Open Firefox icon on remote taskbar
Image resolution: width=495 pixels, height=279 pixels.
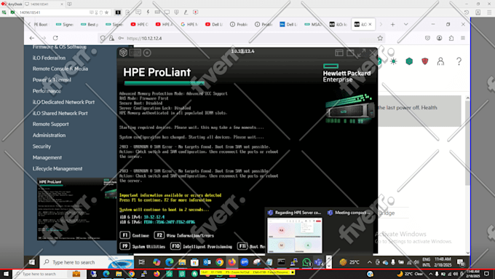coord(232,262)
